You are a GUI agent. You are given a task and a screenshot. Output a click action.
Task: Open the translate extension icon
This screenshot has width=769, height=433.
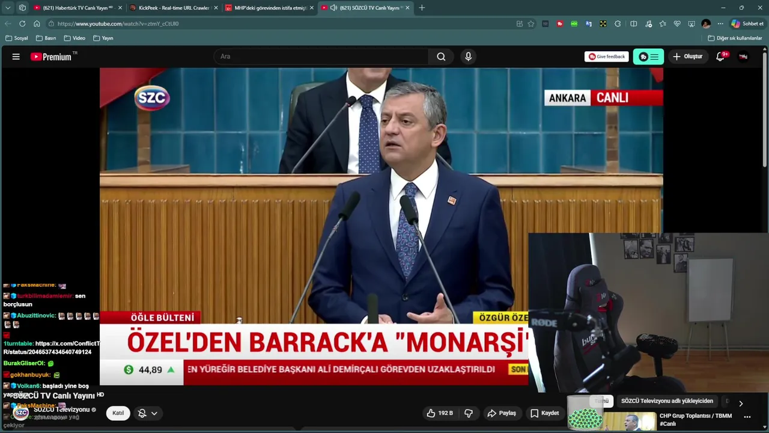pos(589,23)
